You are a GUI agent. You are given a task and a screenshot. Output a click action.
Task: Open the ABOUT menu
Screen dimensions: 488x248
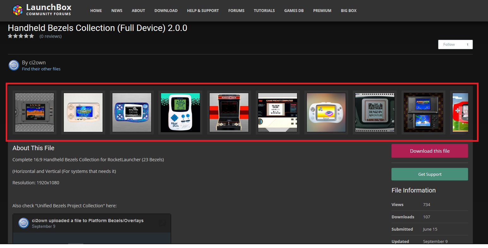(138, 10)
